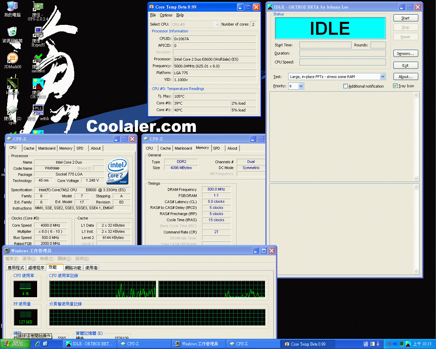
Task: Switch to the SPD tab in the memory CPU-Z window
Action: tap(216, 148)
